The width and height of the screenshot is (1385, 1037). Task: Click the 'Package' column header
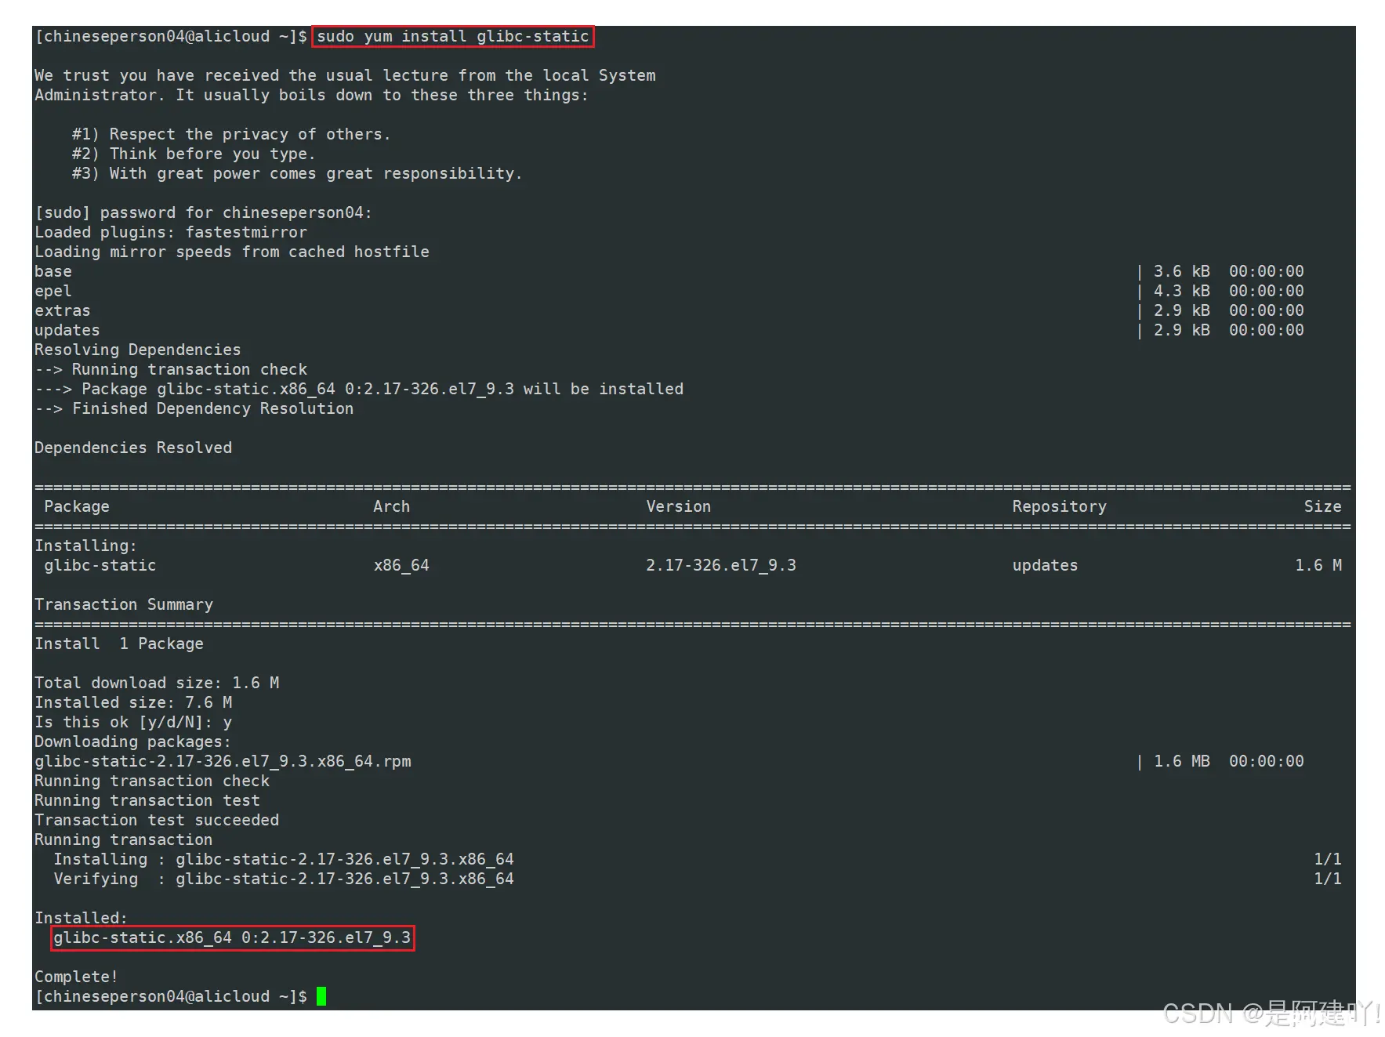77,506
